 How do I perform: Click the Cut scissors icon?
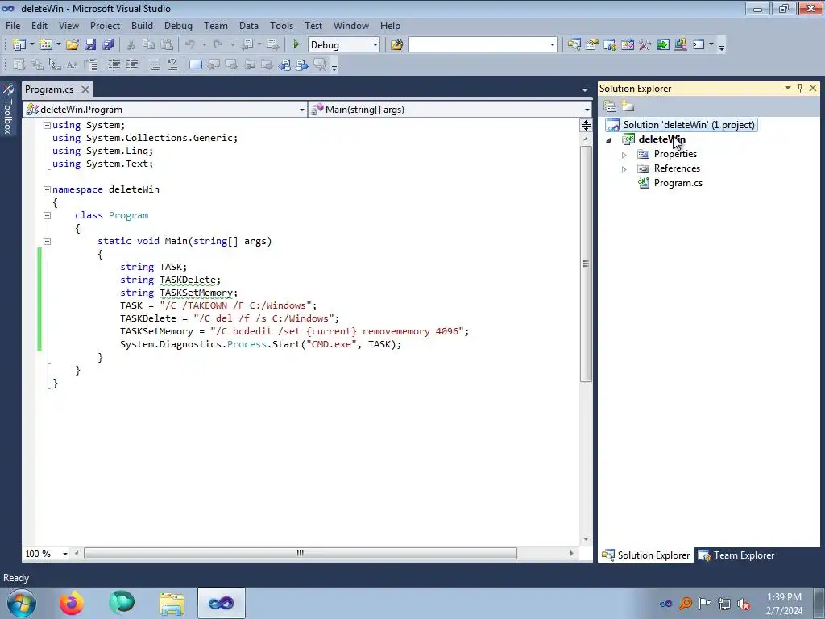131,45
